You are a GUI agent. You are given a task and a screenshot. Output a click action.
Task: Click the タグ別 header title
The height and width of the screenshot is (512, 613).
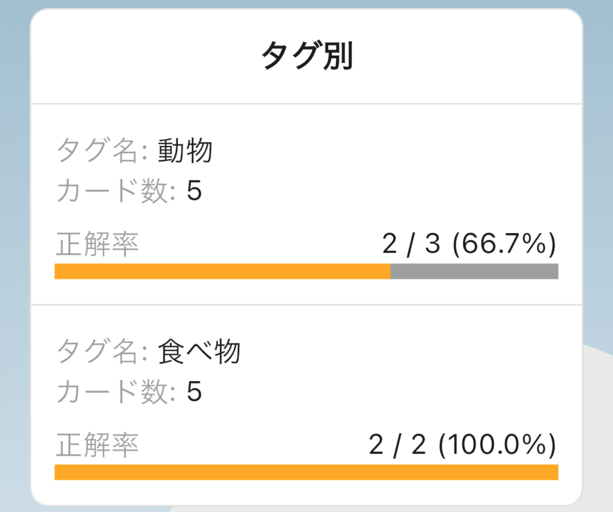click(x=306, y=56)
